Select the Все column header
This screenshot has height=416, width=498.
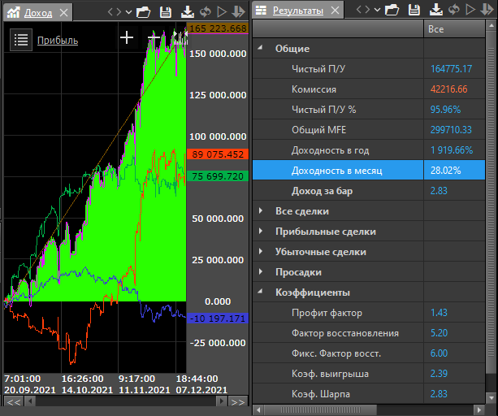click(x=454, y=29)
